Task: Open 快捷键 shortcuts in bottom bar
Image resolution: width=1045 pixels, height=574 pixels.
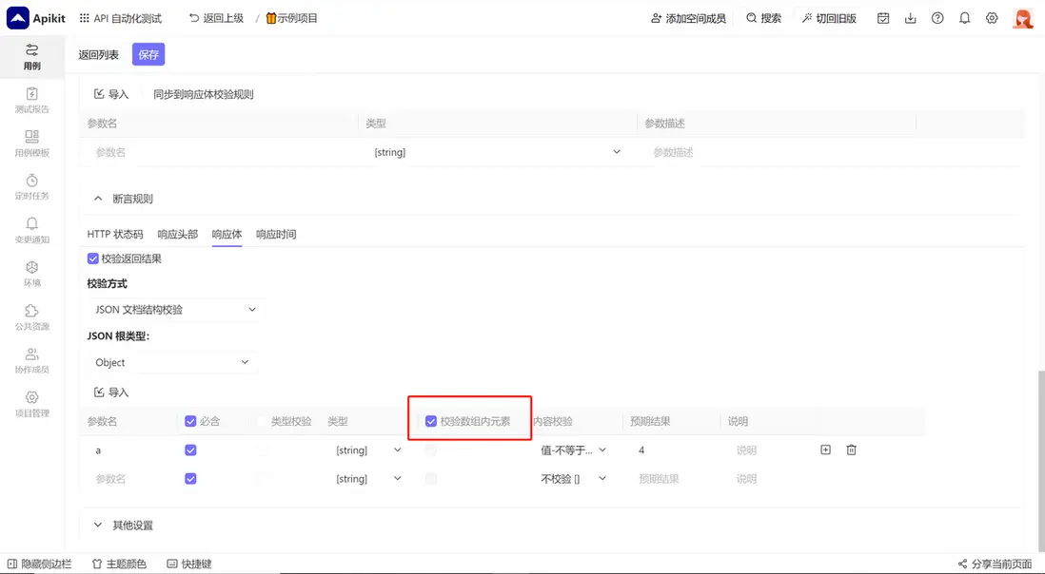Action: coord(188,564)
